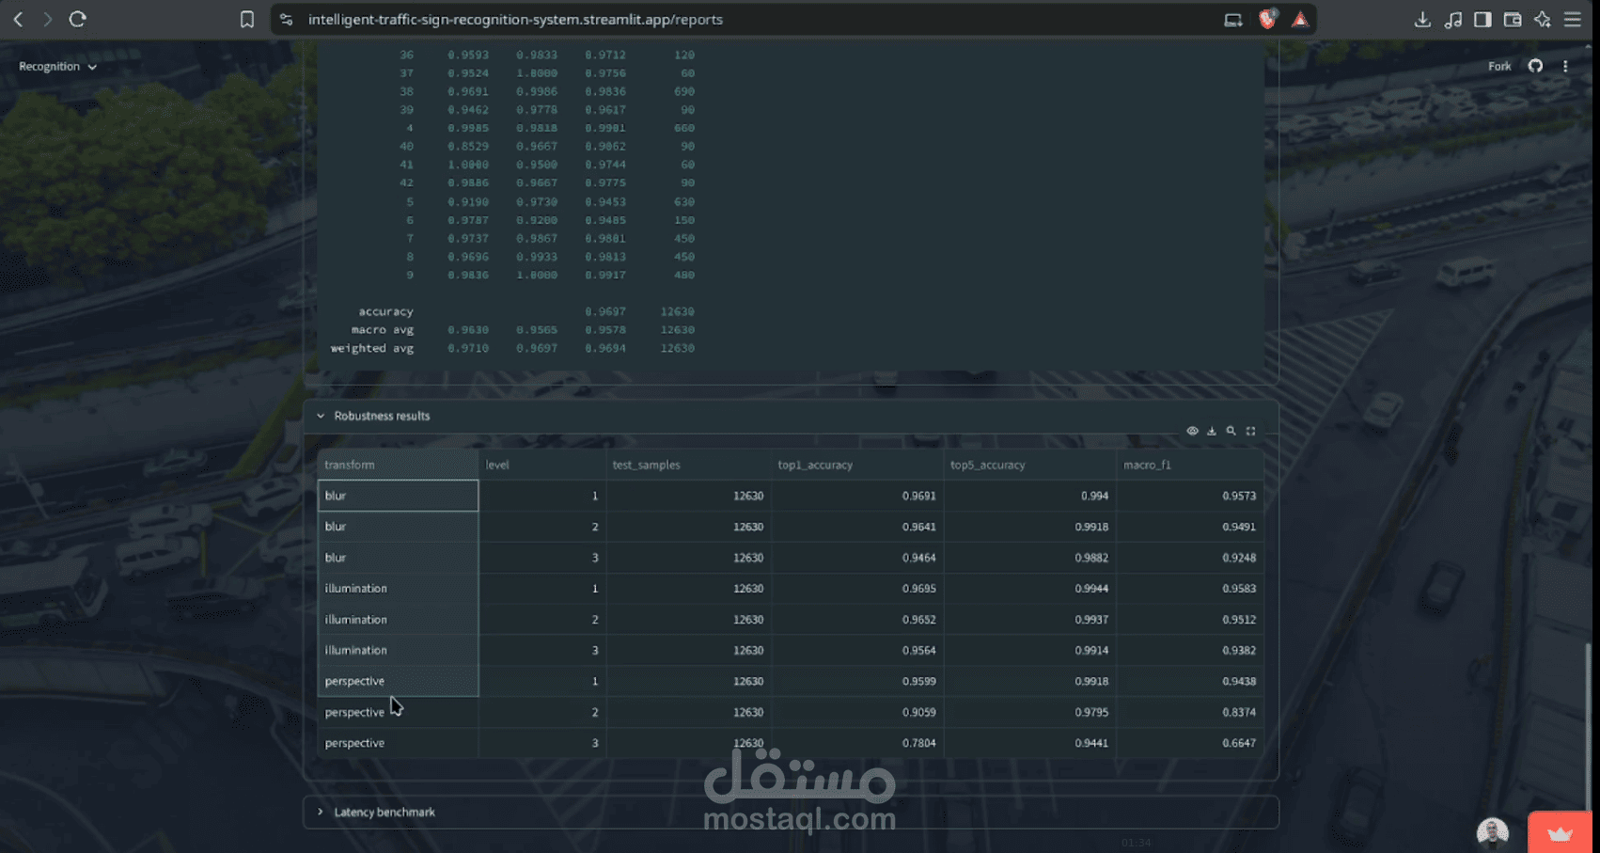Click the red Streamlit crown badge
1600x853 pixels.
tap(1561, 833)
